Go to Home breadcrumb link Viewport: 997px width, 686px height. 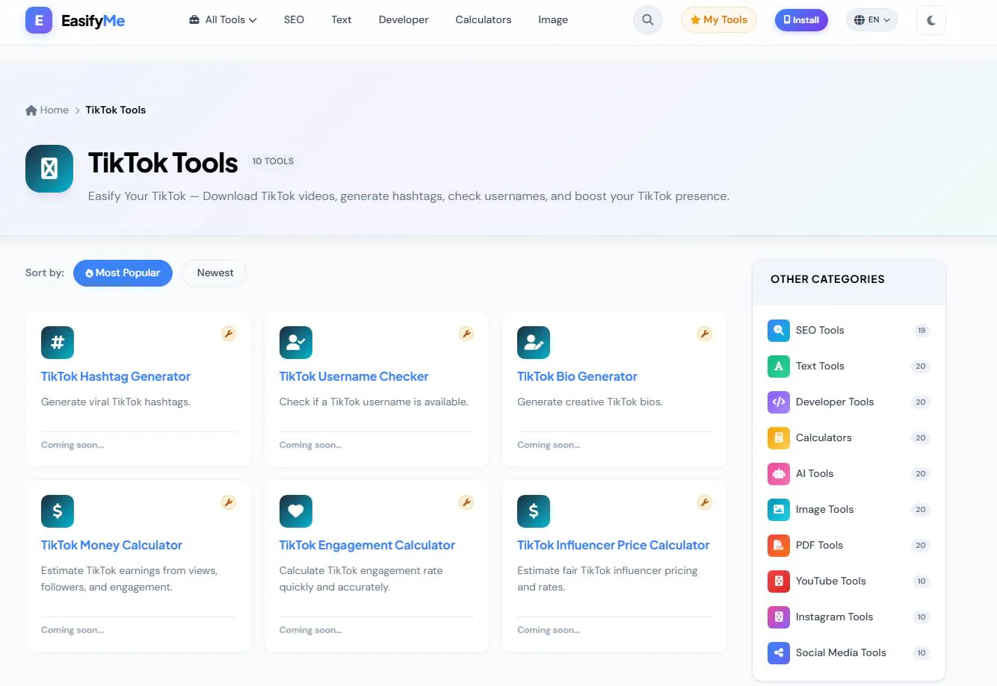47,110
